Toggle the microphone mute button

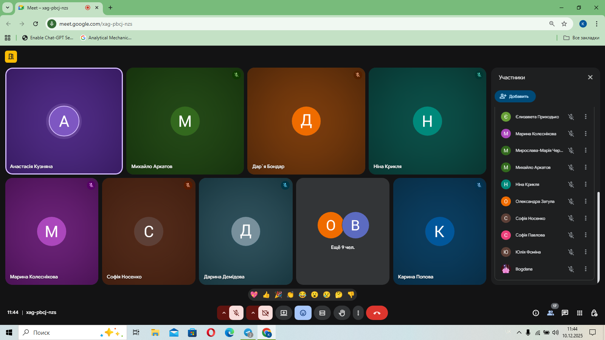coord(236,313)
